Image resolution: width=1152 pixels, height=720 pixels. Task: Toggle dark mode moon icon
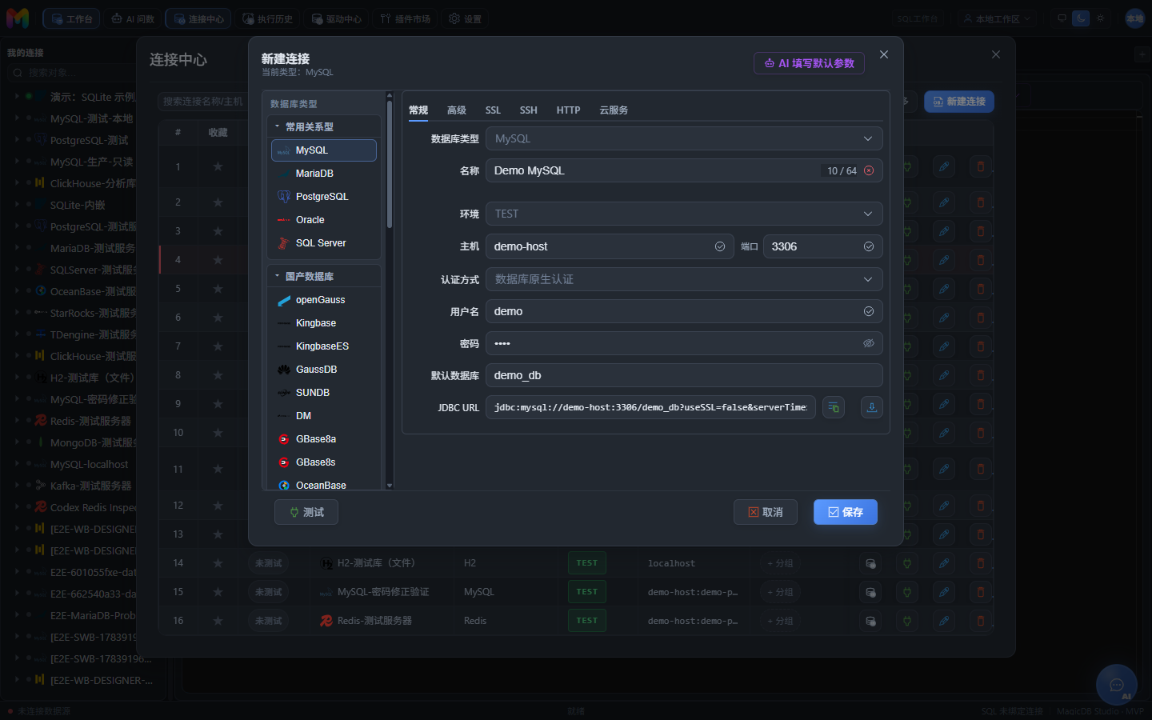pyautogui.click(x=1081, y=18)
